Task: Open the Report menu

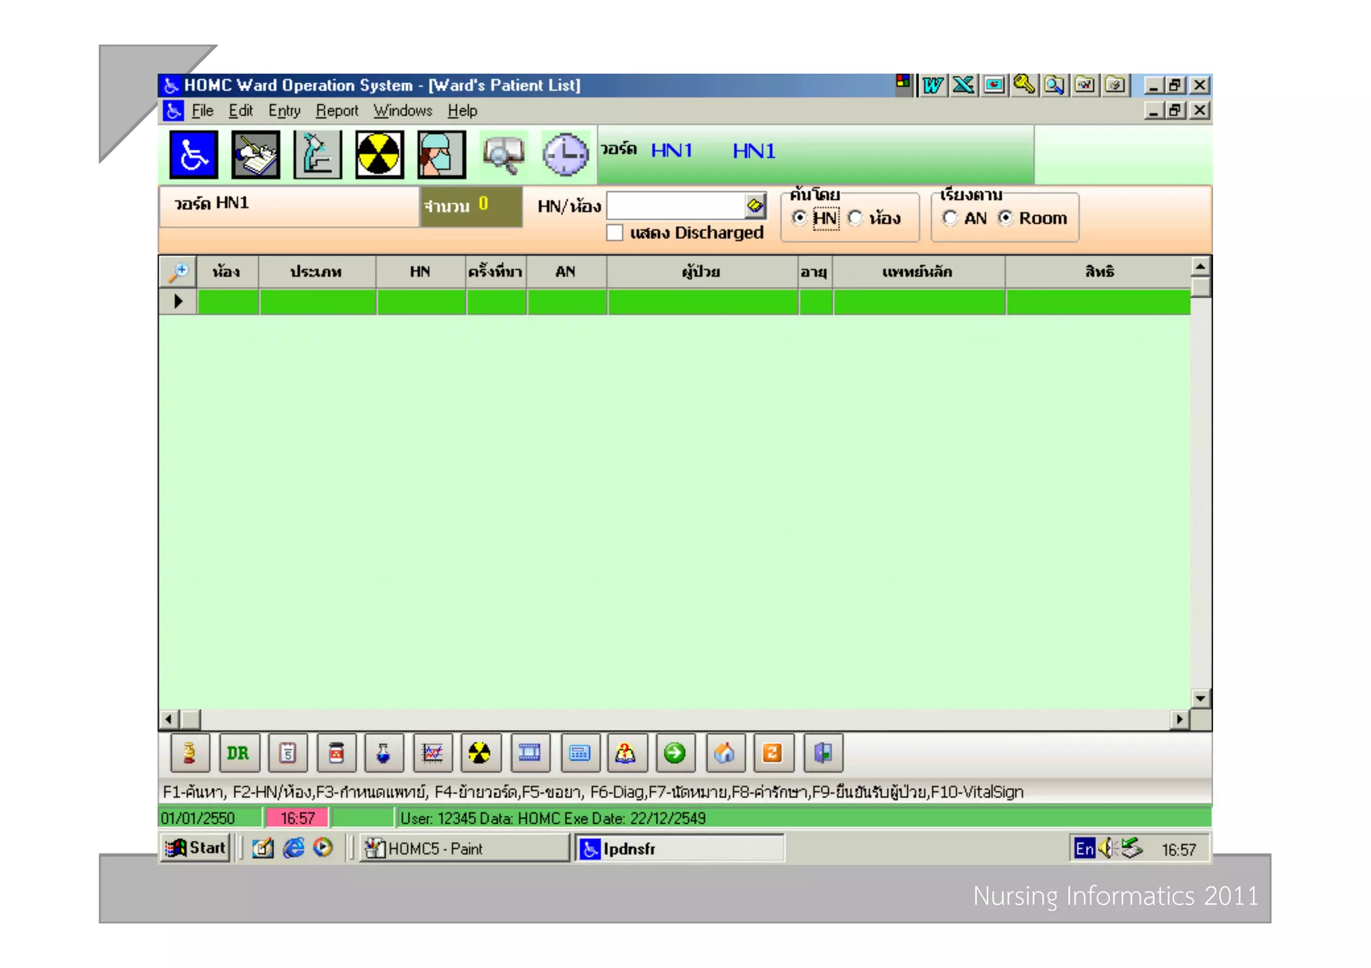Action: [337, 111]
